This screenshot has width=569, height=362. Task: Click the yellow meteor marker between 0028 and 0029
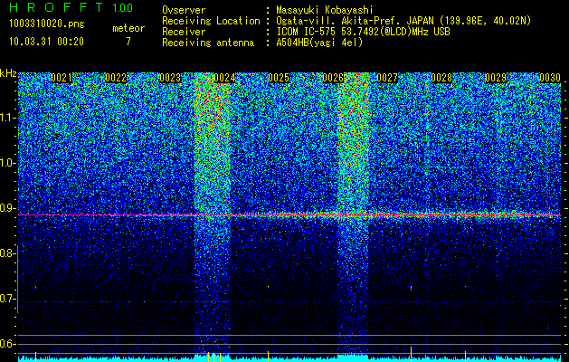tap(465, 357)
